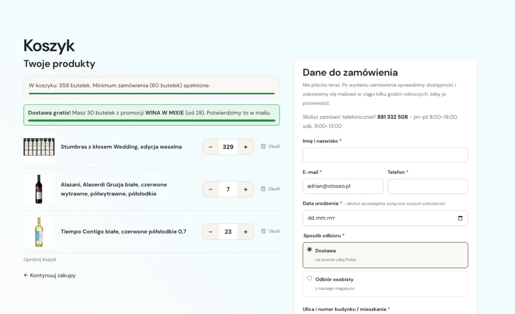Open Tiempo Contigo white wine thumbnail
This screenshot has height=314, width=515.
39,232
